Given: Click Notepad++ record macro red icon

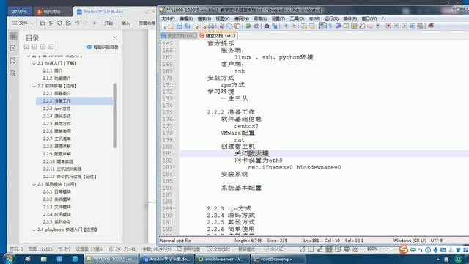Looking at the screenshot, I should [388, 26].
